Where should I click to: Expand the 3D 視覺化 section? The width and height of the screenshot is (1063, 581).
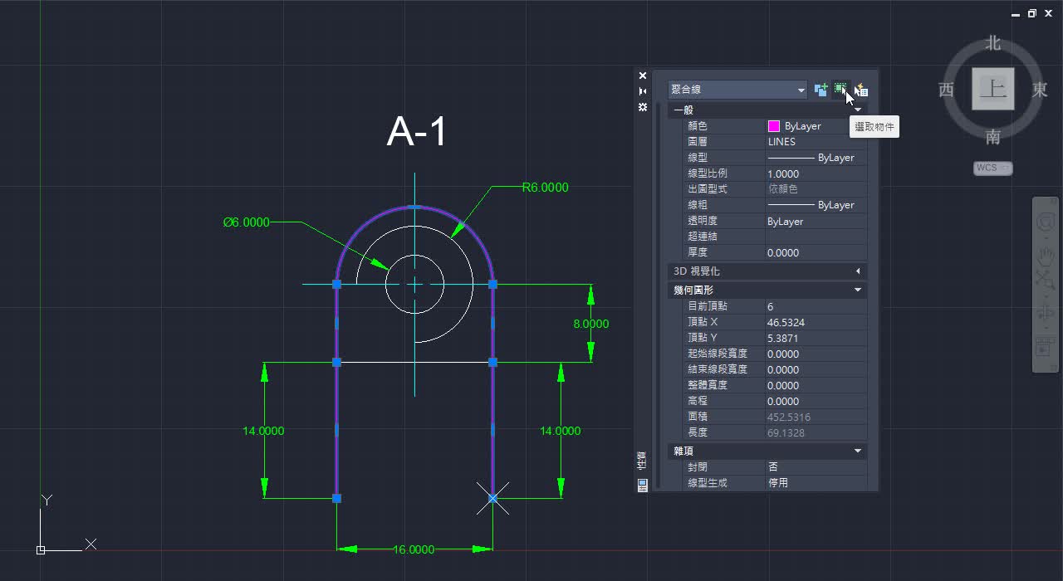pos(857,271)
